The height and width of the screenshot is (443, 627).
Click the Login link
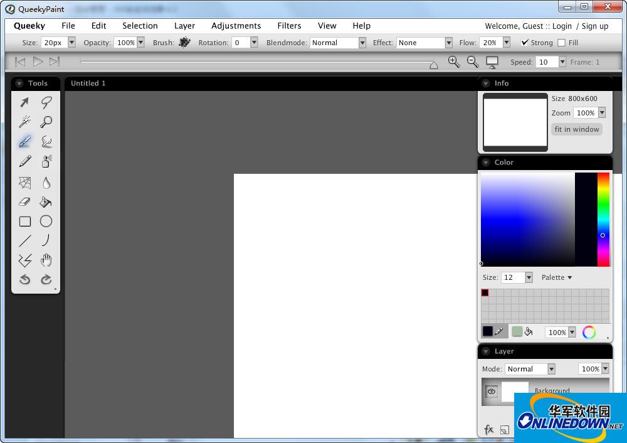pos(562,26)
